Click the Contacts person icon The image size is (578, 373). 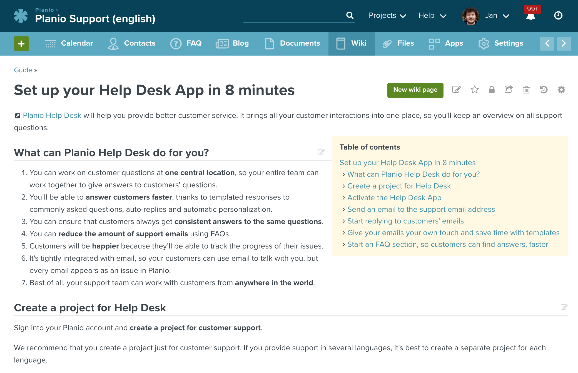pos(113,44)
